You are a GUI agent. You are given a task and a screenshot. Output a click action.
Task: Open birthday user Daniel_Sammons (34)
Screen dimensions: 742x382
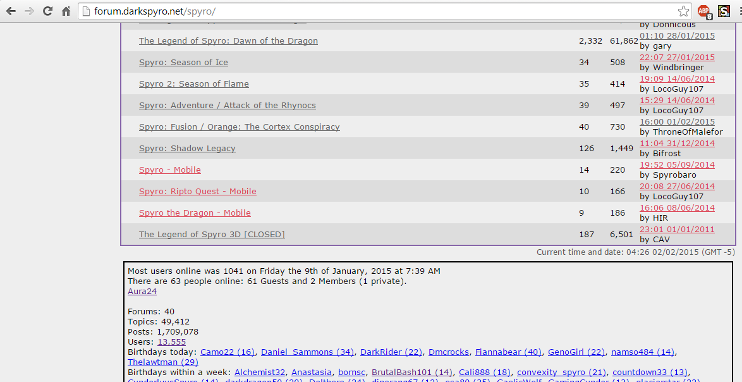pos(307,352)
